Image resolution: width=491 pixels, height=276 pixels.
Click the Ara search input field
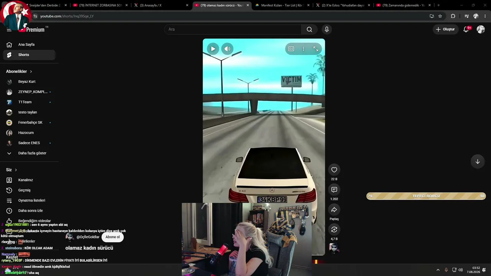click(233, 30)
